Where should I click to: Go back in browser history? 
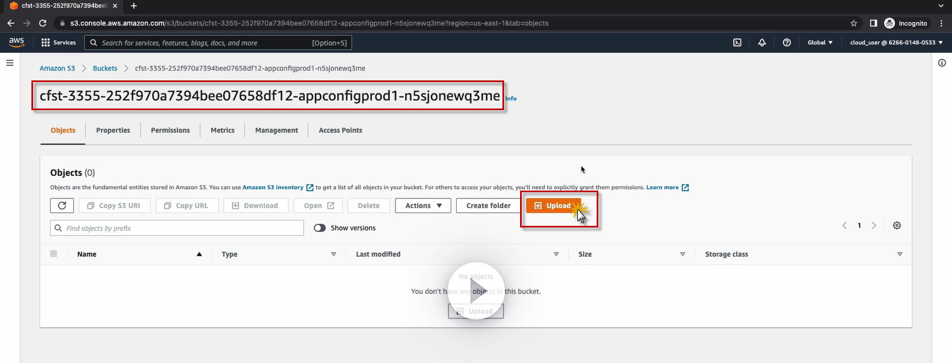(x=11, y=23)
